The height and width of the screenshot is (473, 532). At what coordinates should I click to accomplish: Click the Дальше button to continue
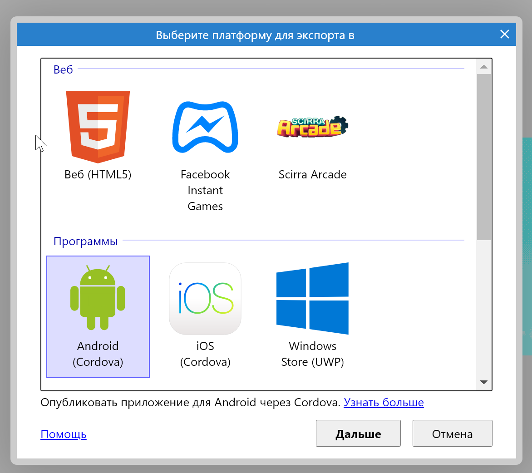[358, 434]
